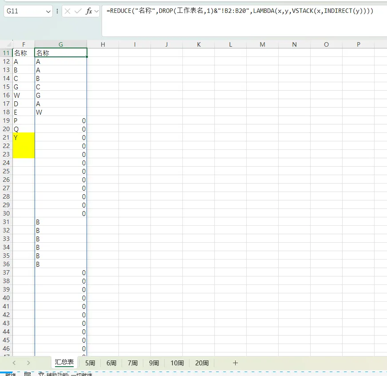387x376 pixels.
Task: Select yellow cell F21 containing Y
Action: click(24, 137)
